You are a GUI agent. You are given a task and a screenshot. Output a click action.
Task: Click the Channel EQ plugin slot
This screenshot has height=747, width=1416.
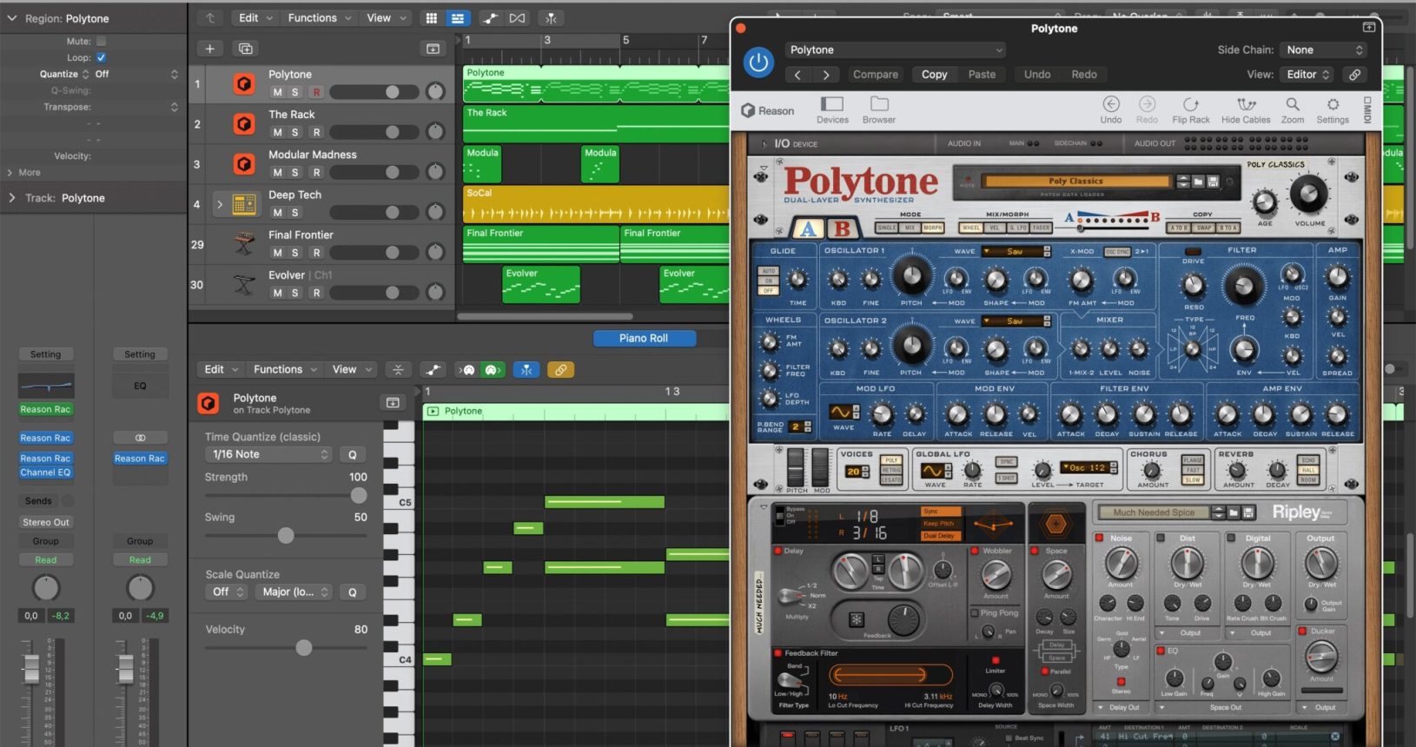point(46,473)
